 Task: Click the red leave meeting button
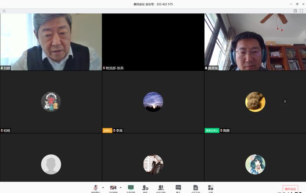290,189
